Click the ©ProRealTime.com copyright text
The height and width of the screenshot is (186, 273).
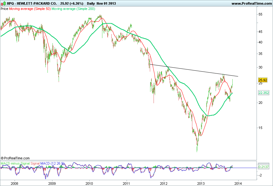(x=15, y=158)
